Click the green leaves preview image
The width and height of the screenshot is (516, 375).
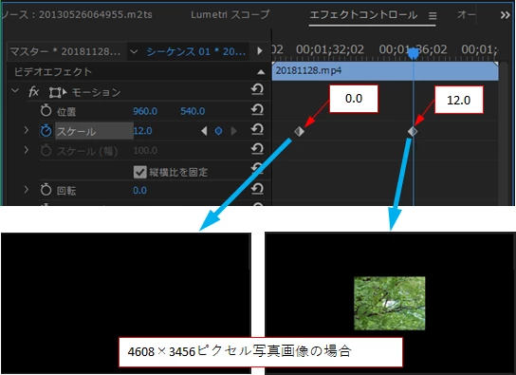(390, 303)
